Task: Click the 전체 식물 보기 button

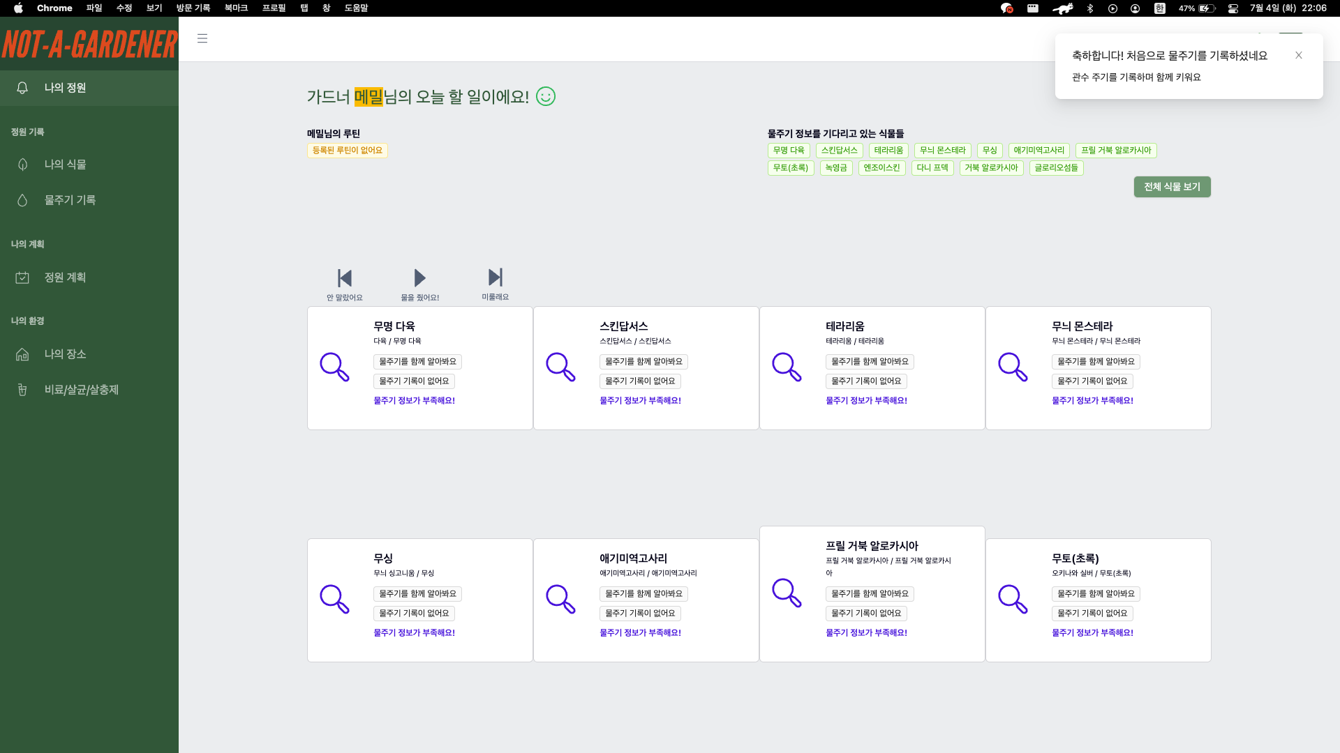Action: (1172, 187)
